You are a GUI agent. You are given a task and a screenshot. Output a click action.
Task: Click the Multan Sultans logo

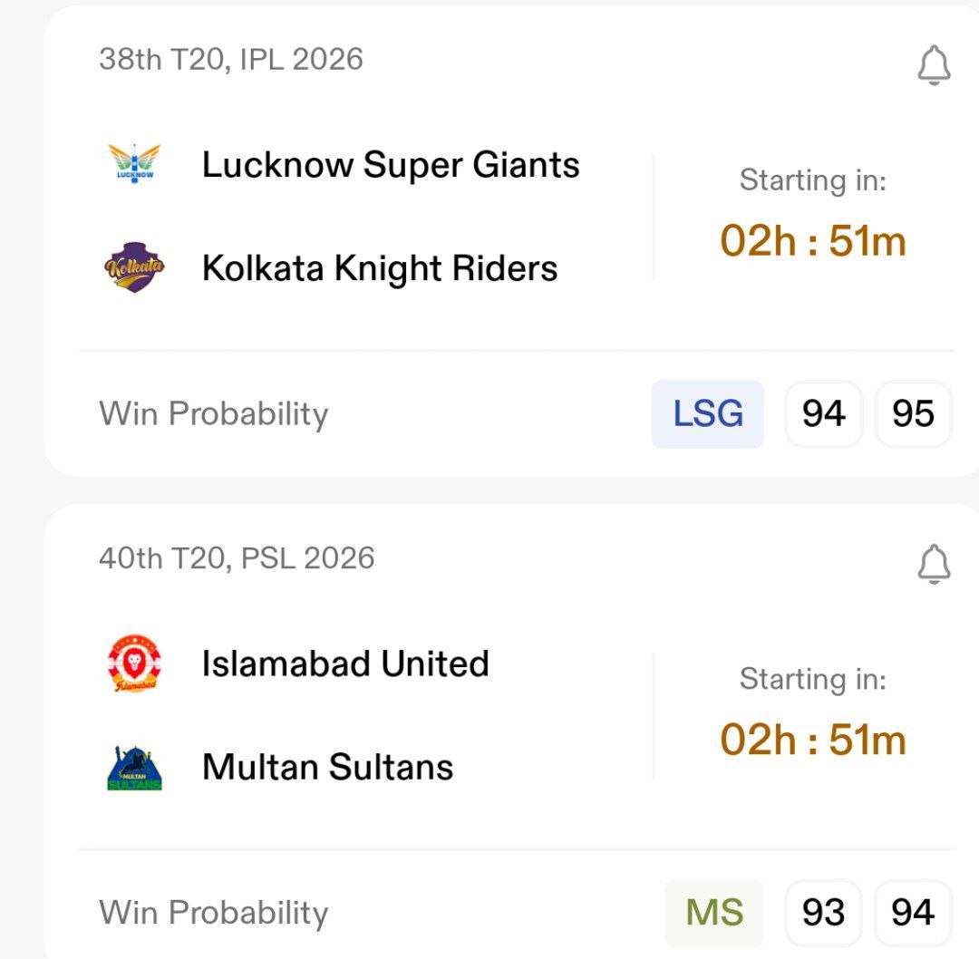click(134, 768)
